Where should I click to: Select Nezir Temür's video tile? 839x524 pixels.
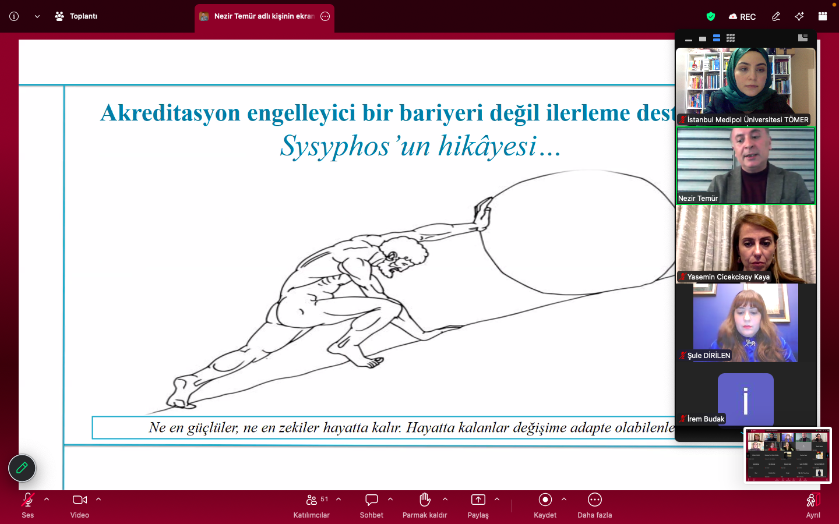click(746, 165)
